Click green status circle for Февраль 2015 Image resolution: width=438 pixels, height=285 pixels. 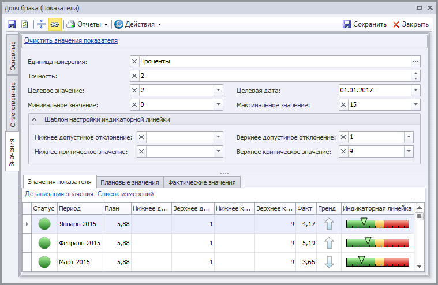point(44,243)
